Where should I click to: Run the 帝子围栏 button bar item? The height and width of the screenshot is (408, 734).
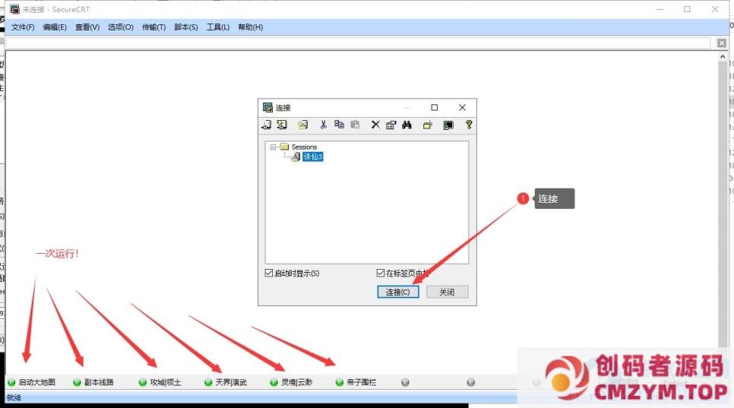point(356,382)
